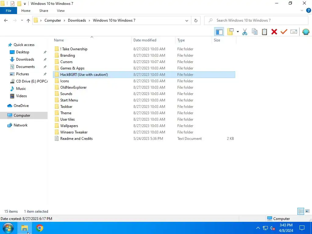Expand address bar history dropdown

click(x=187, y=20)
